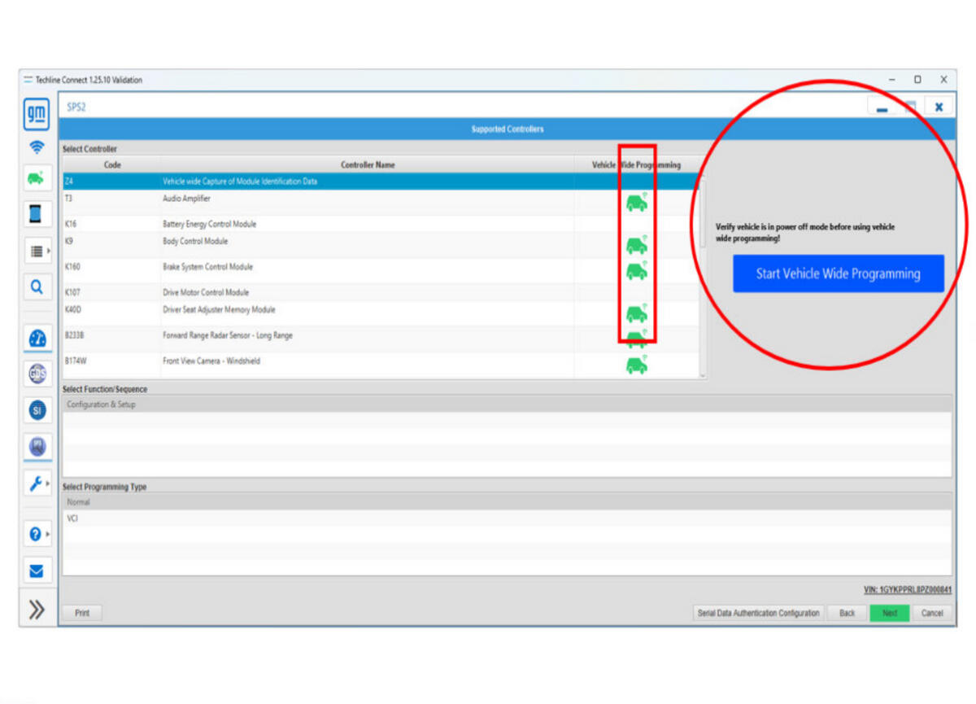This screenshot has width=976, height=704.
Task: Open the GDS diagnostics icon in sidebar
Action: coord(37,374)
